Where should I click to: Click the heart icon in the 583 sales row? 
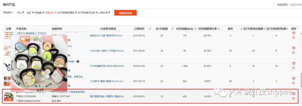(294, 79)
